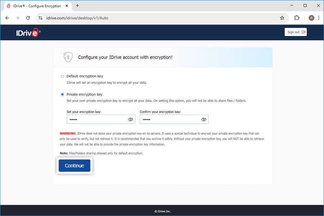Show password in Confirm your encryption key field
This screenshot has height=216, width=324.
pos(204,120)
